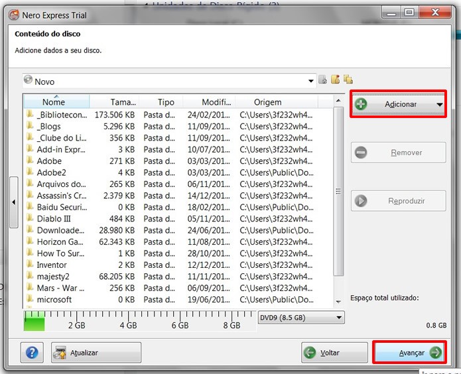Sort by the Origem column header
Screen dimensions: 461x374
(x=277, y=102)
